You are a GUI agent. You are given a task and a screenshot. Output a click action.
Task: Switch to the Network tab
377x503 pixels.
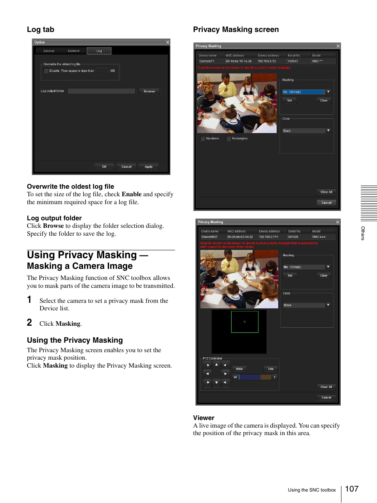pyautogui.click(x=74, y=51)
